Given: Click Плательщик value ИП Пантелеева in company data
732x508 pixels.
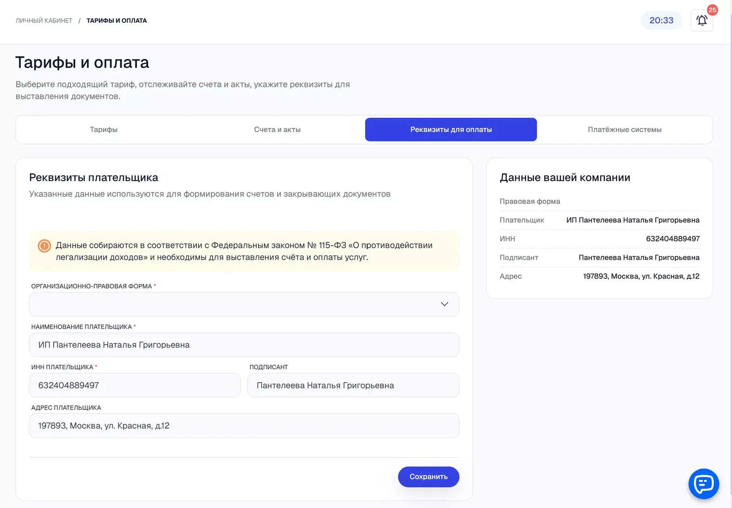Looking at the screenshot, I should pos(633,220).
